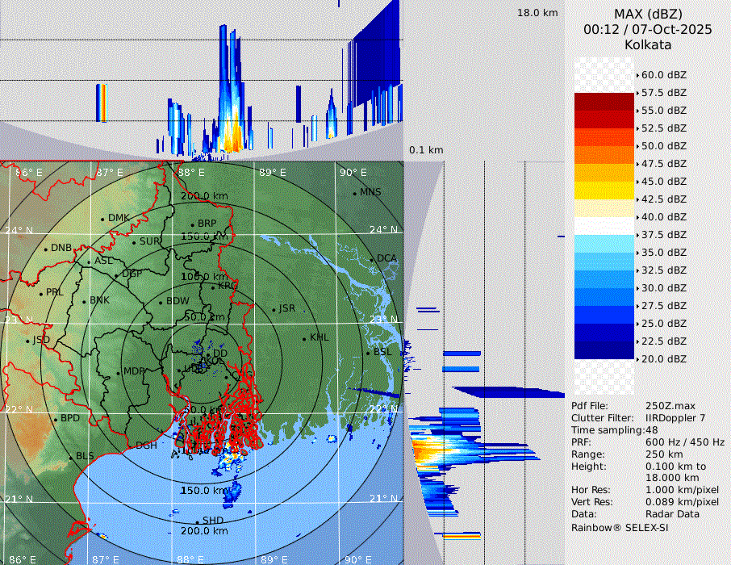Viewport: 731px width, 565px height.
Task: Click the MNS station marker on map
Action: click(354, 193)
